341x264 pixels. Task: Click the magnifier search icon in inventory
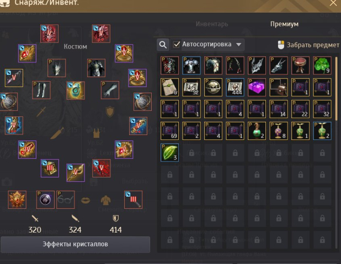(163, 45)
